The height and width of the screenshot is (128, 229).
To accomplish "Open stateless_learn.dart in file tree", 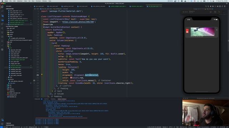I will 16,74.
